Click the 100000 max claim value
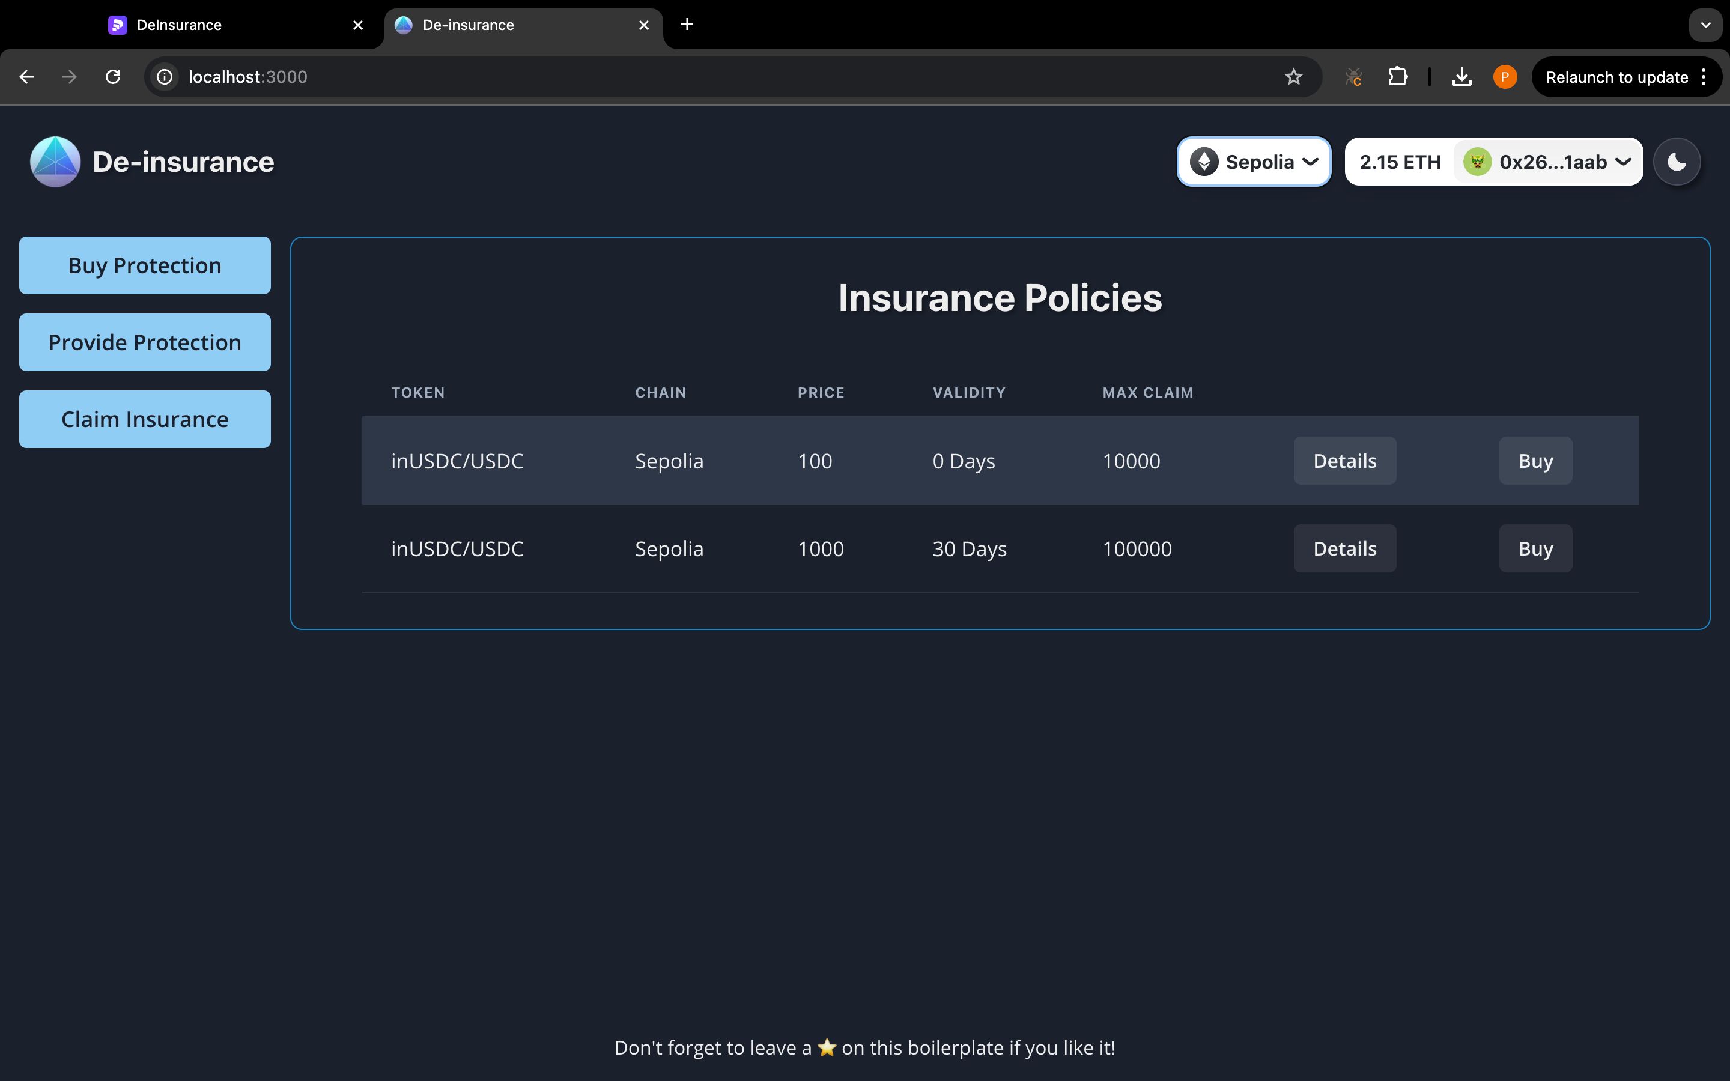 [x=1137, y=549]
